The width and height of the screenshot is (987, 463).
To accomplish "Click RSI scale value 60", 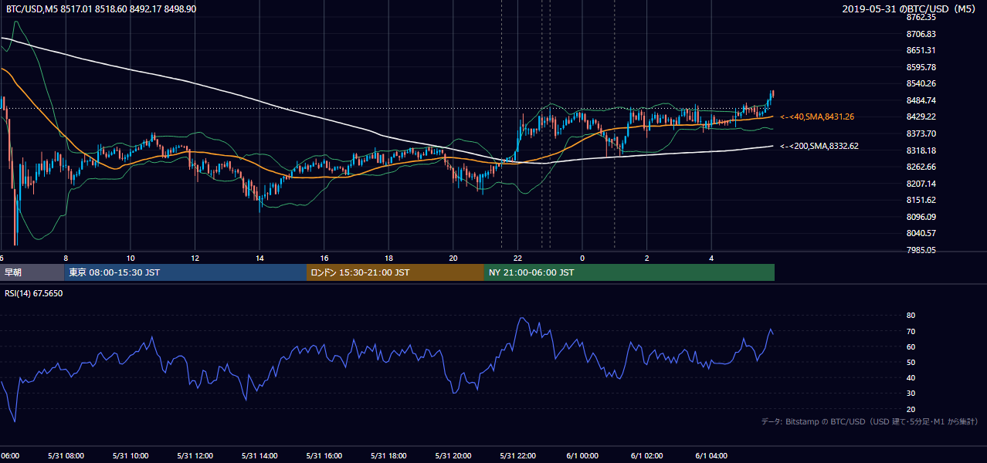I will click(x=911, y=346).
